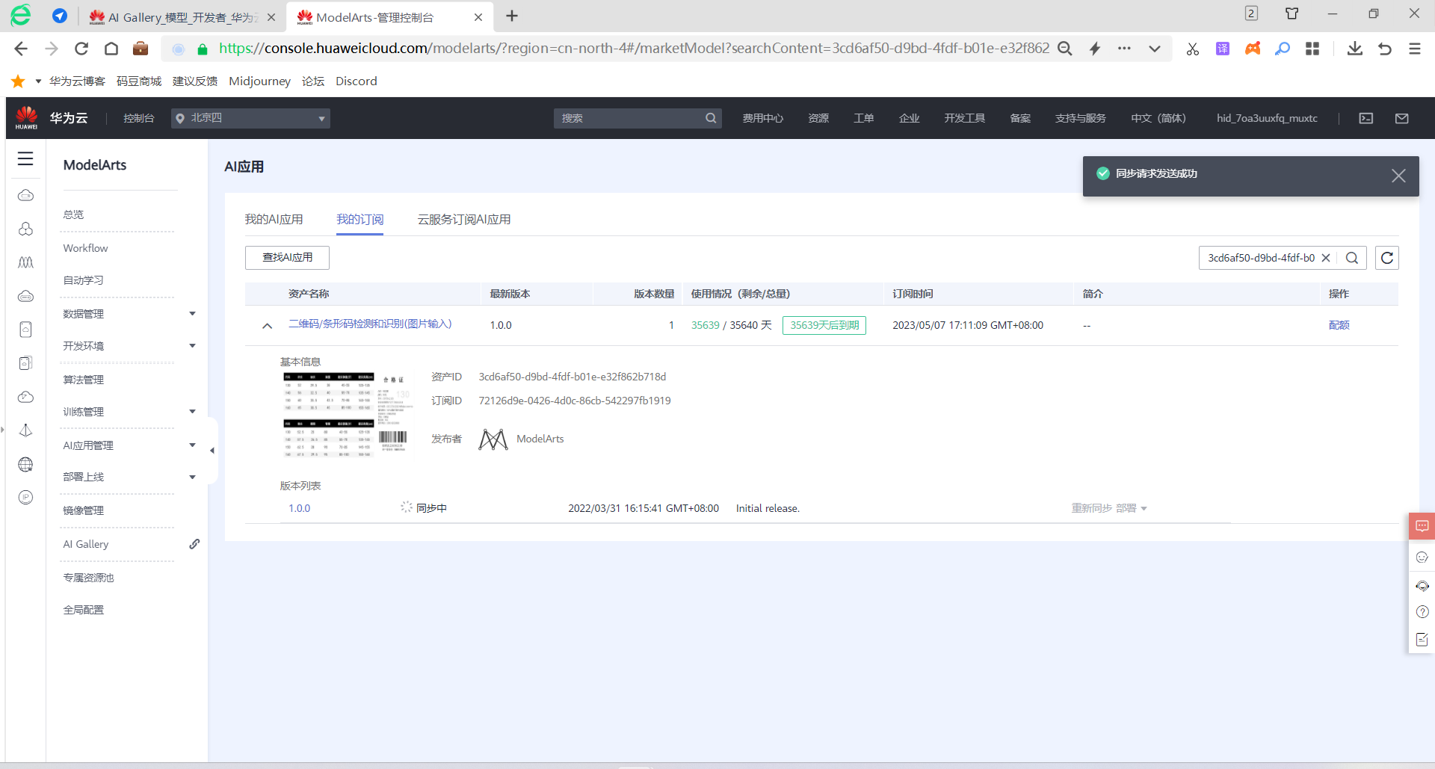Open the customer service headset icon

[x=1422, y=585]
